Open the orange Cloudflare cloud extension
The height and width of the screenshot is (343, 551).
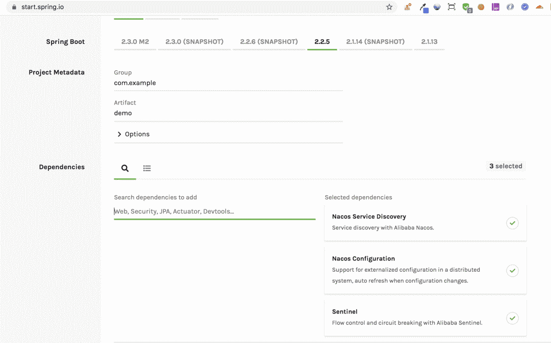coord(539,7)
